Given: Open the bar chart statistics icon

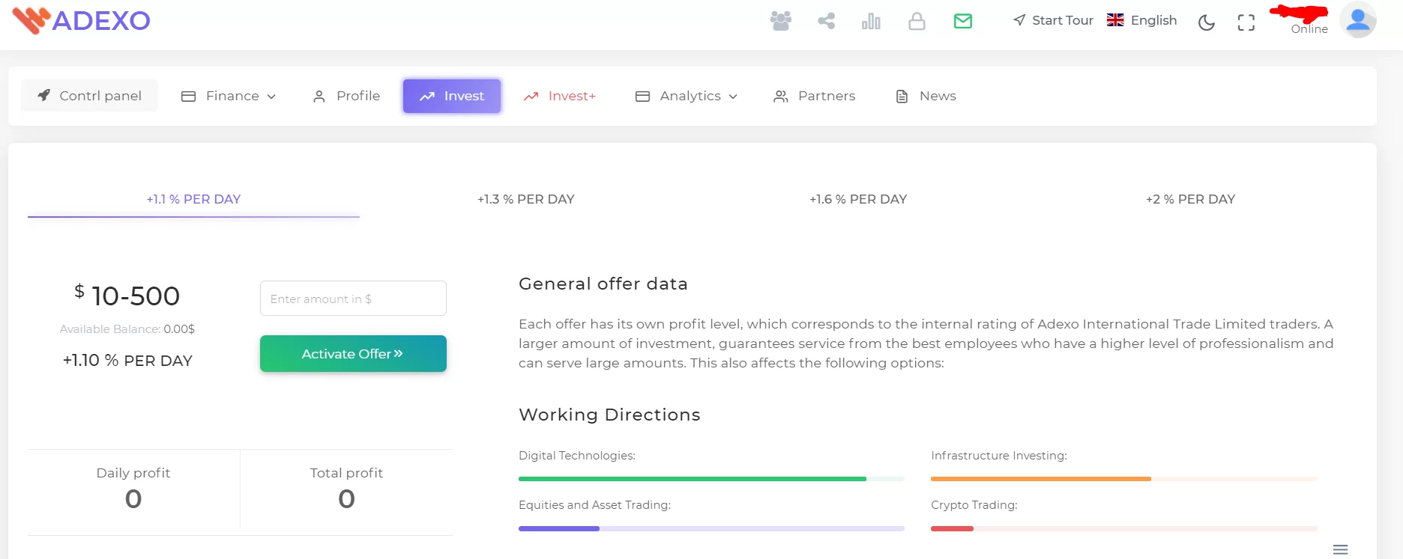Looking at the screenshot, I should pyautogui.click(x=871, y=21).
